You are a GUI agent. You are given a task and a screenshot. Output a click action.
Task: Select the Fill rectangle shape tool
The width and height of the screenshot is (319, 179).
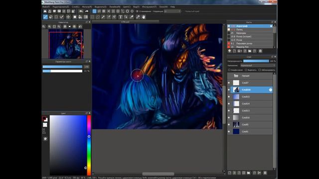75,17
